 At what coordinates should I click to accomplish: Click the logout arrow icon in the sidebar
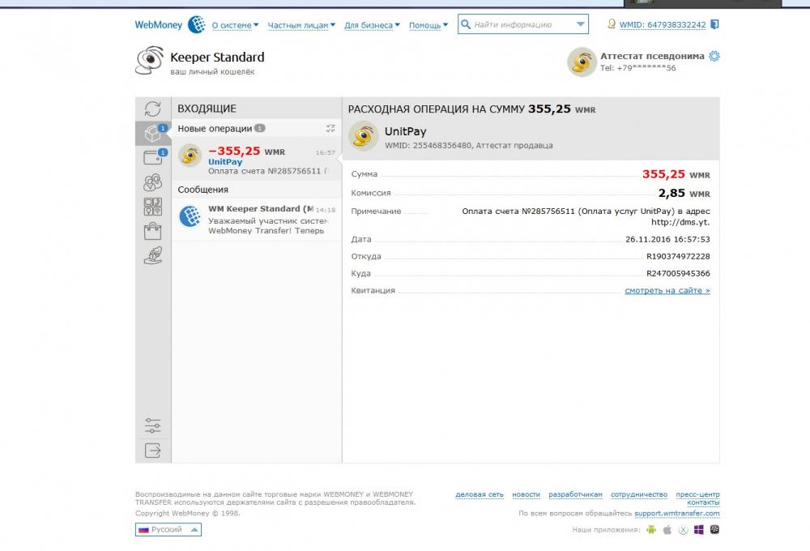pos(152,451)
